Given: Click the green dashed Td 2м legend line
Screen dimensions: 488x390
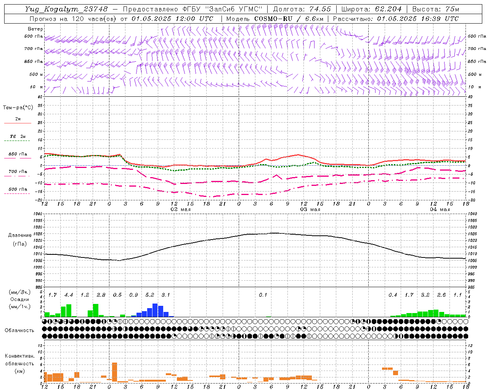Looking at the screenshot, I should (18, 141).
